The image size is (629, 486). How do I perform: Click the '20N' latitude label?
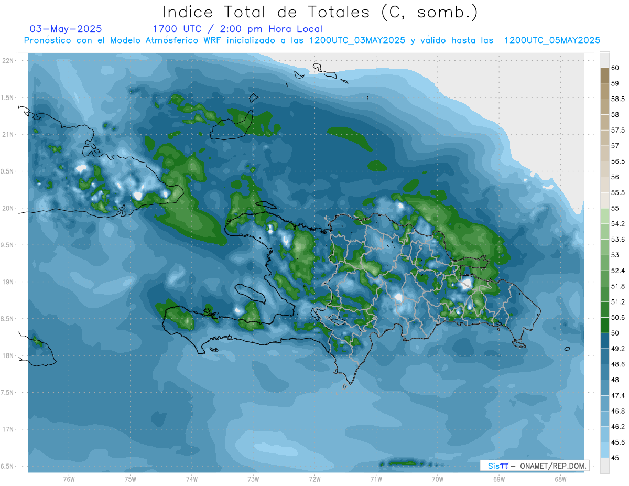[x=8, y=208]
